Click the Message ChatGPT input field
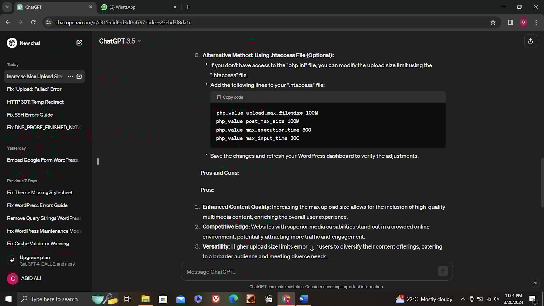 tap(309, 272)
